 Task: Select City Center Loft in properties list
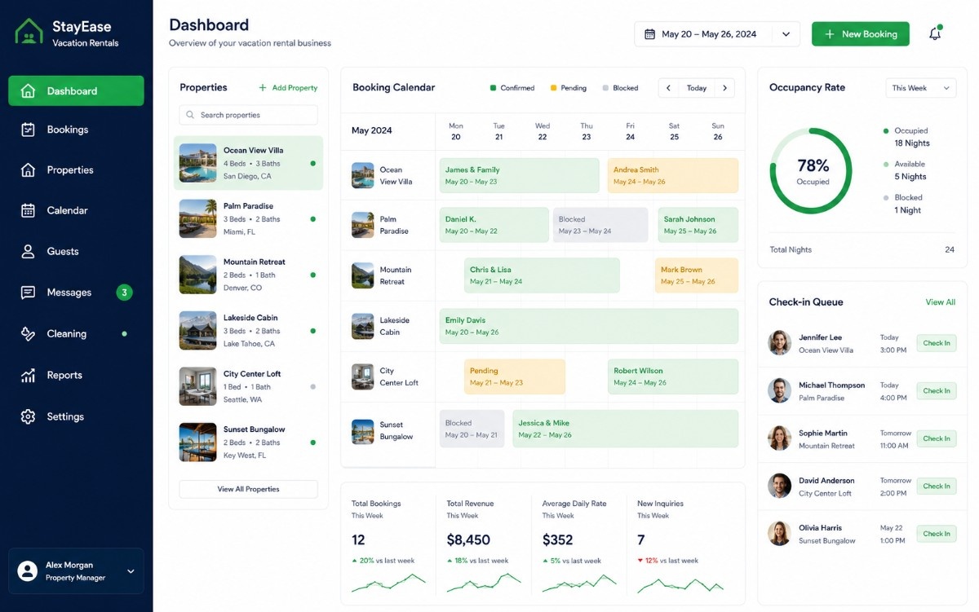248,386
